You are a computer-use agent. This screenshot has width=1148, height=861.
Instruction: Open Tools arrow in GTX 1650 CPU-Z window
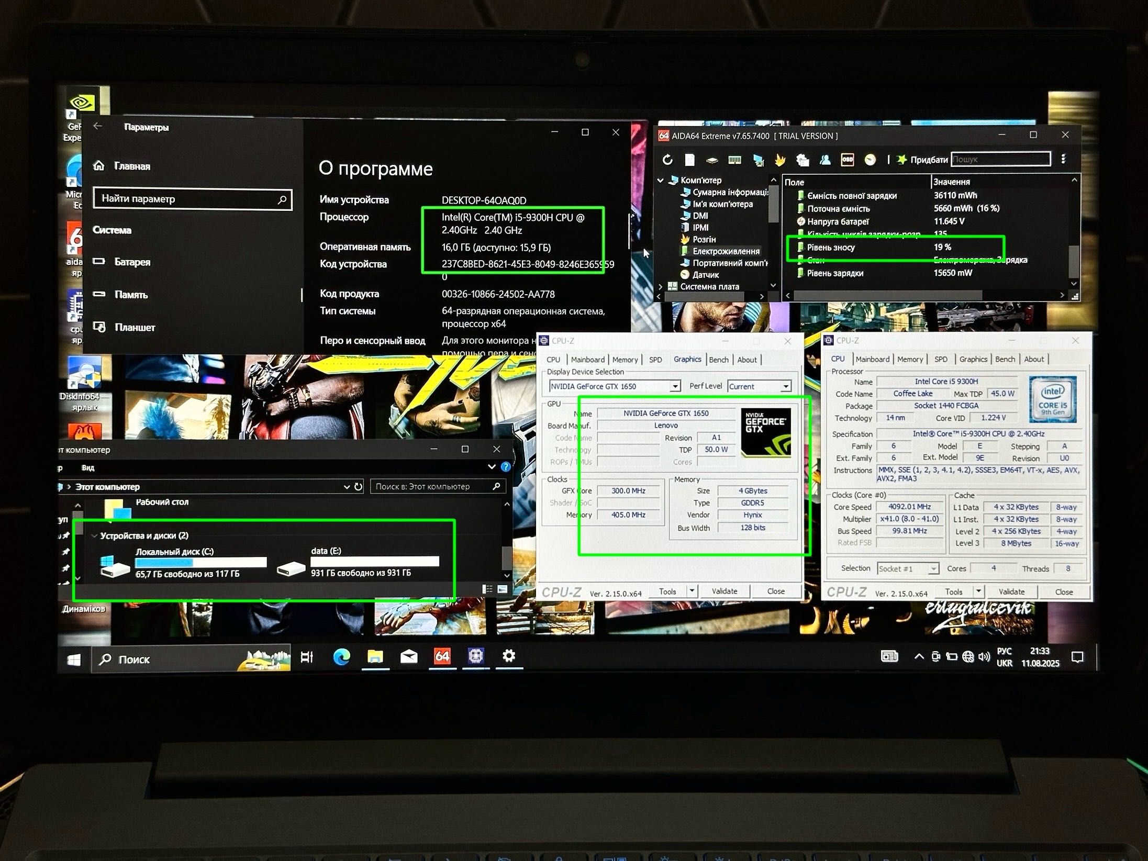click(x=692, y=591)
